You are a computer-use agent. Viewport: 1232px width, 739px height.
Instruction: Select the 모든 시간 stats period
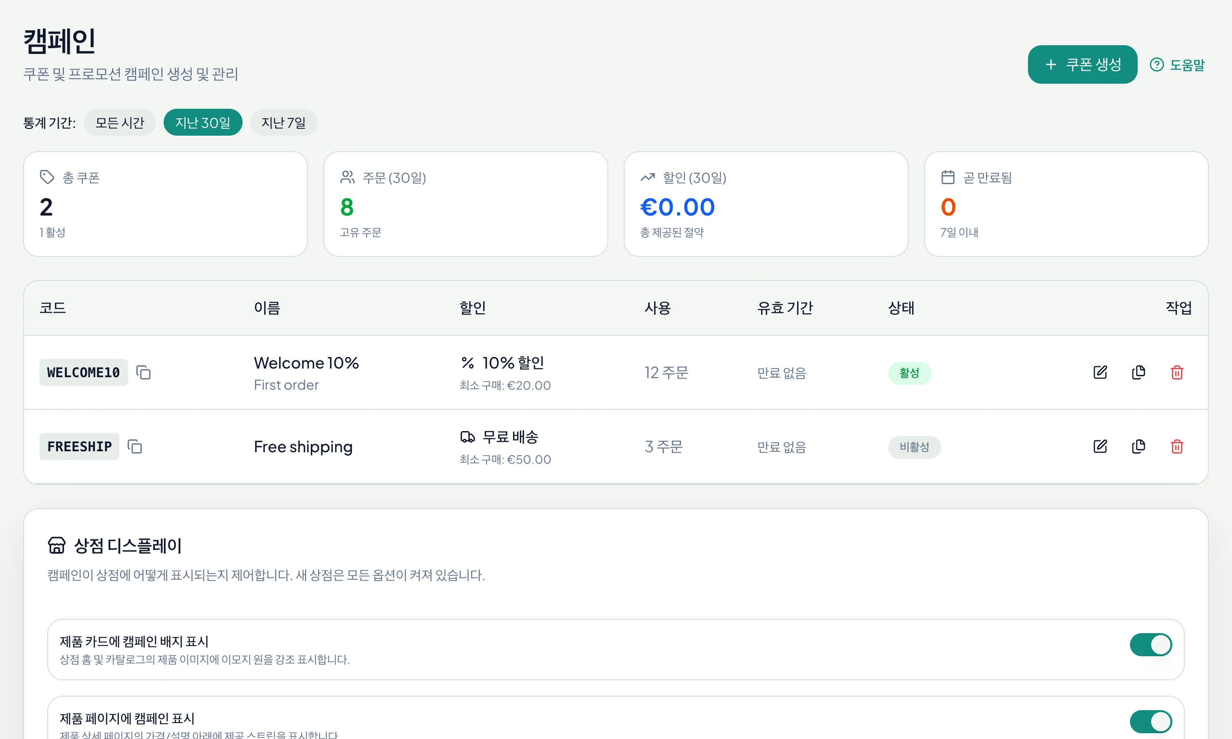pos(119,123)
